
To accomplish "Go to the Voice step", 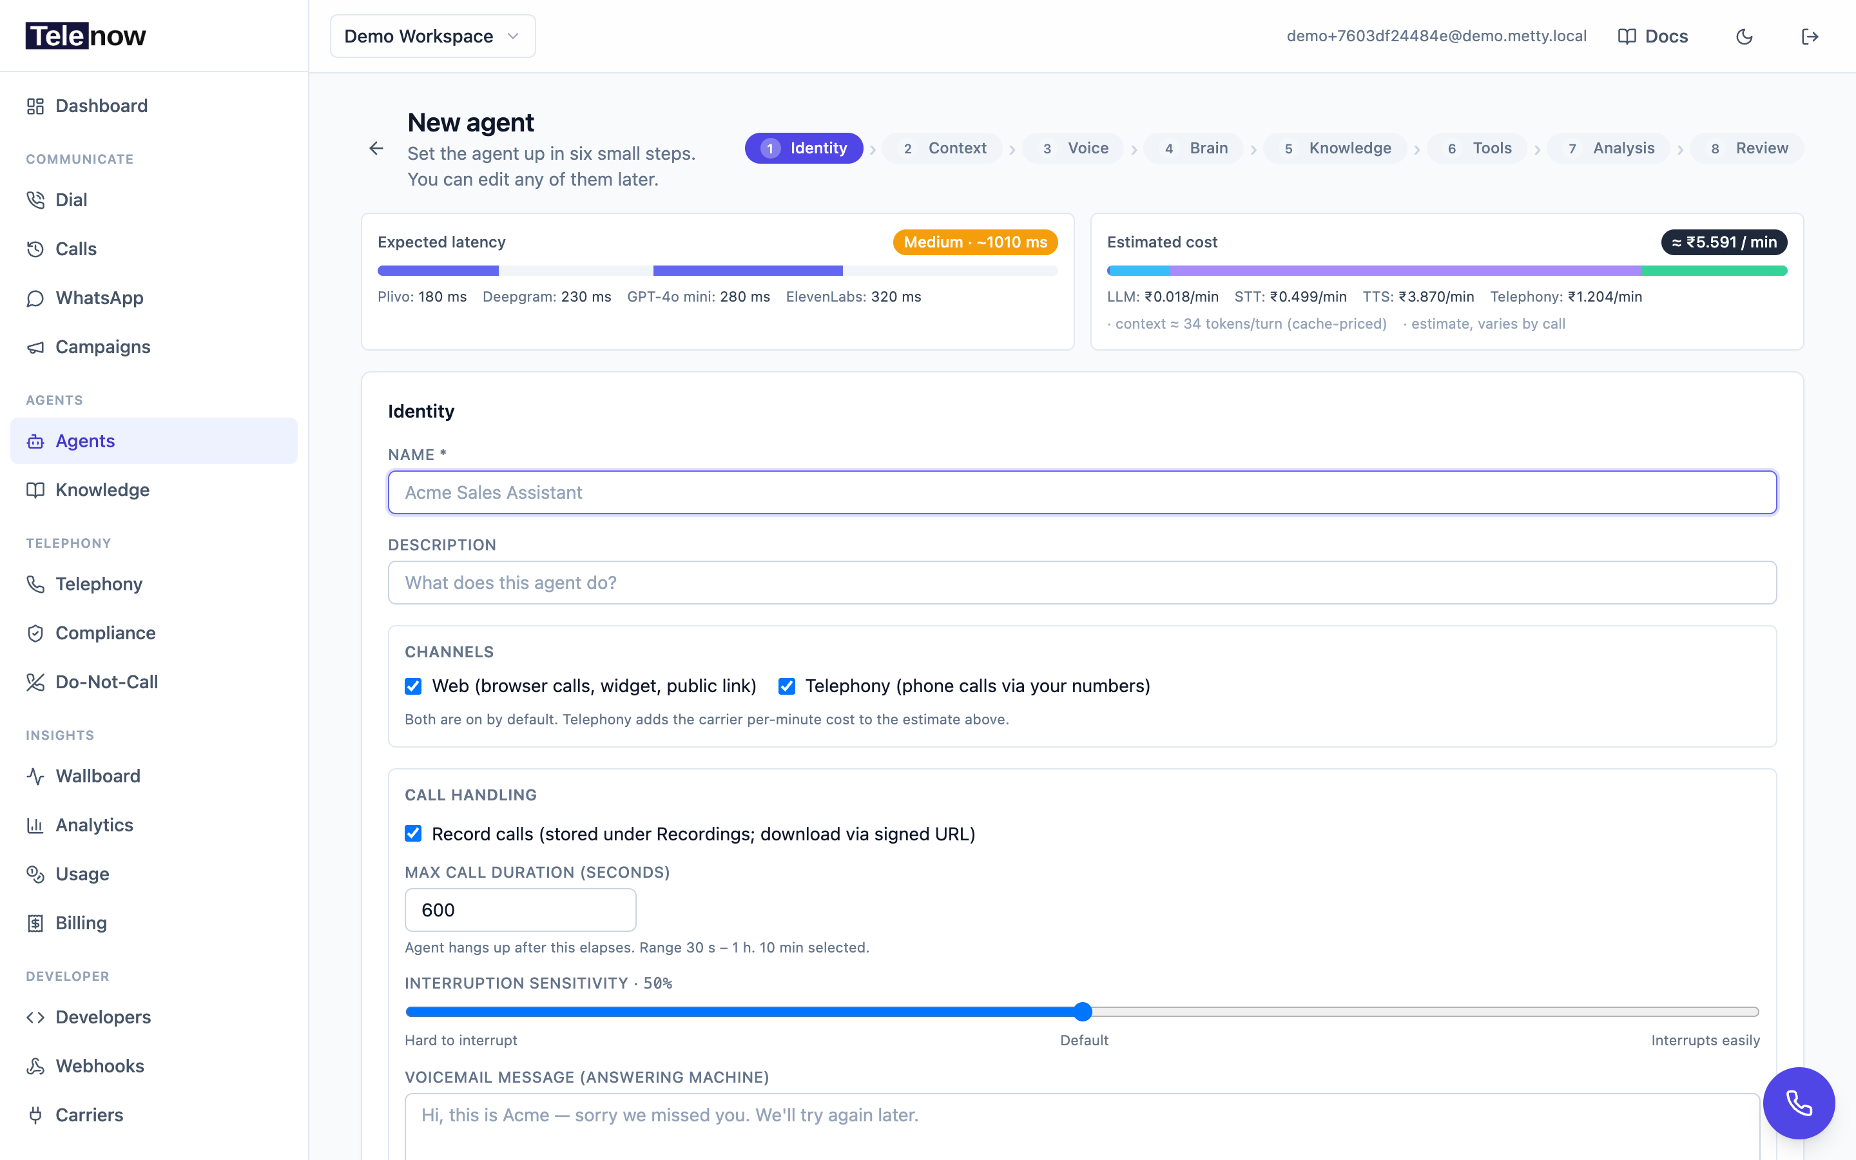I will (1074, 148).
